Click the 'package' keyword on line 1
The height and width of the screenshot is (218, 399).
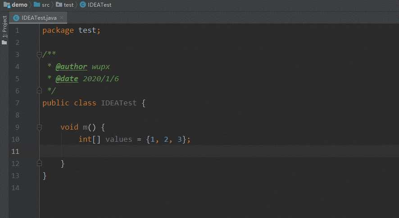pyautogui.click(x=58, y=31)
